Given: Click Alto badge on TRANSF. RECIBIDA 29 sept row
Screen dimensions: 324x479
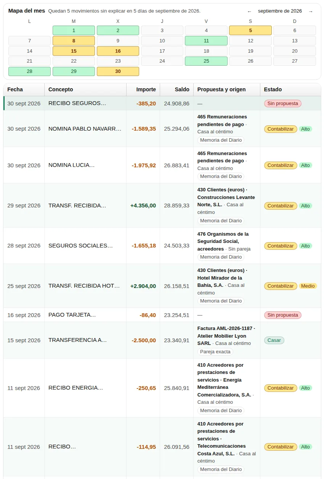Looking at the screenshot, I should pyautogui.click(x=305, y=206).
